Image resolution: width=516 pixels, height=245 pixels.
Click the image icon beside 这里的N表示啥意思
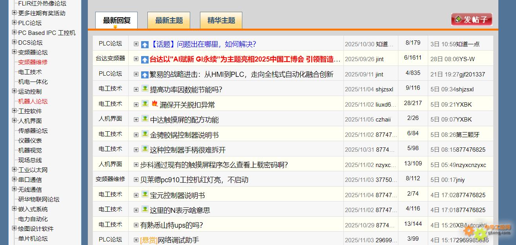(x=145, y=209)
